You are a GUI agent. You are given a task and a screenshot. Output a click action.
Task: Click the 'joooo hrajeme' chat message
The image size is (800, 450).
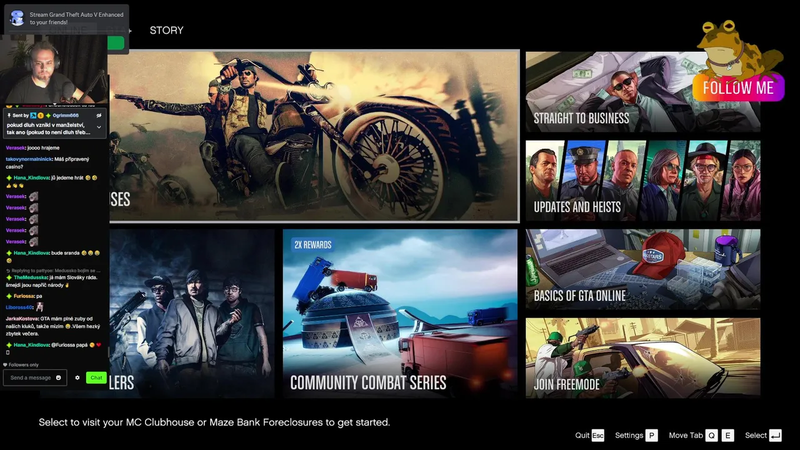[44, 148]
